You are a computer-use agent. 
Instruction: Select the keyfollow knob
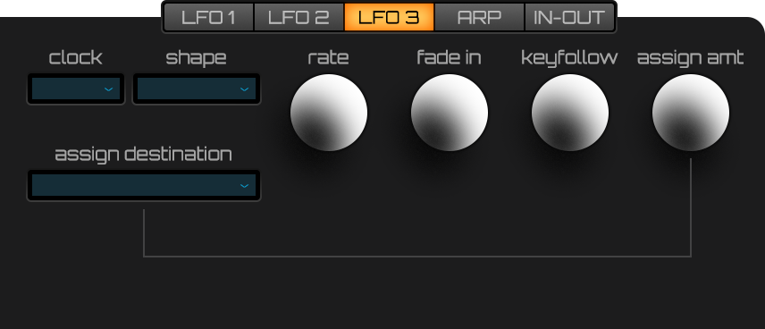click(x=570, y=113)
